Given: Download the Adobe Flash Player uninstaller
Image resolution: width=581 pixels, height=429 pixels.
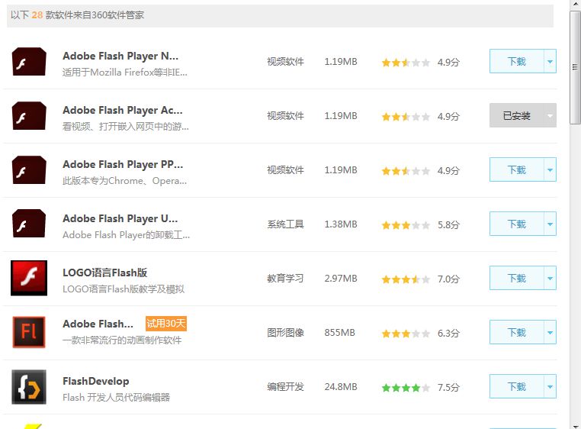Looking at the screenshot, I should tap(516, 224).
